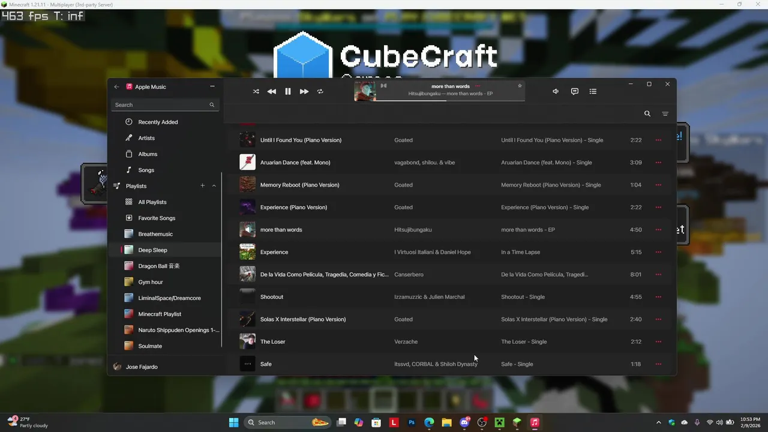The width and height of the screenshot is (768, 432).
Task: Open more options for The Loser
Action: tap(658, 342)
